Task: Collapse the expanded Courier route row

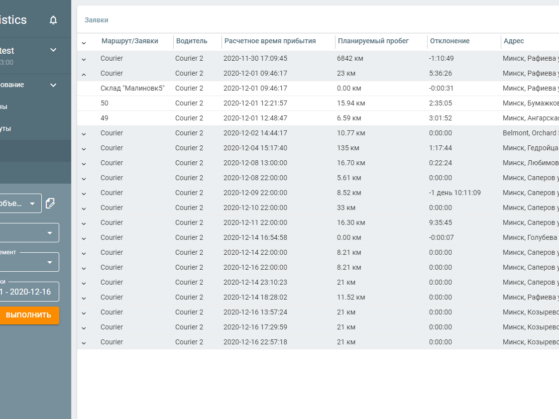Action: click(x=84, y=74)
